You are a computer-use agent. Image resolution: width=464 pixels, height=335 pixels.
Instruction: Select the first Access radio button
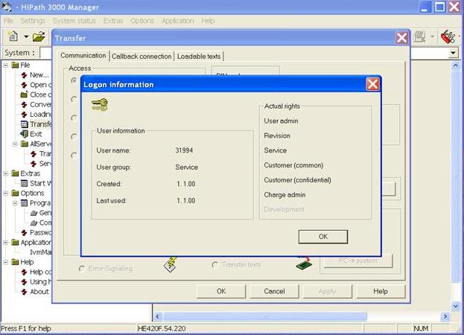(74, 80)
